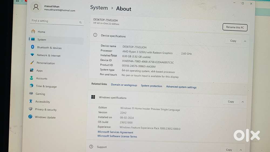The height and width of the screenshot is (152, 270).
Task: Select the 8.00 GB installed RAM value
Action: [136, 56]
